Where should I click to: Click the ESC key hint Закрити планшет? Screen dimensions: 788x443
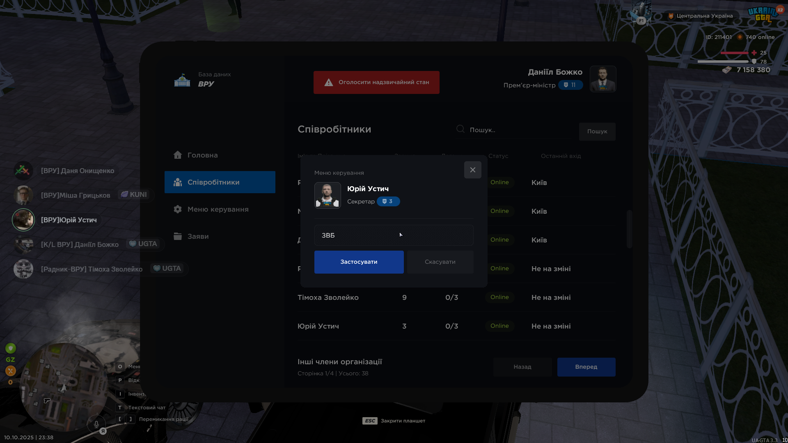(x=394, y=421)
